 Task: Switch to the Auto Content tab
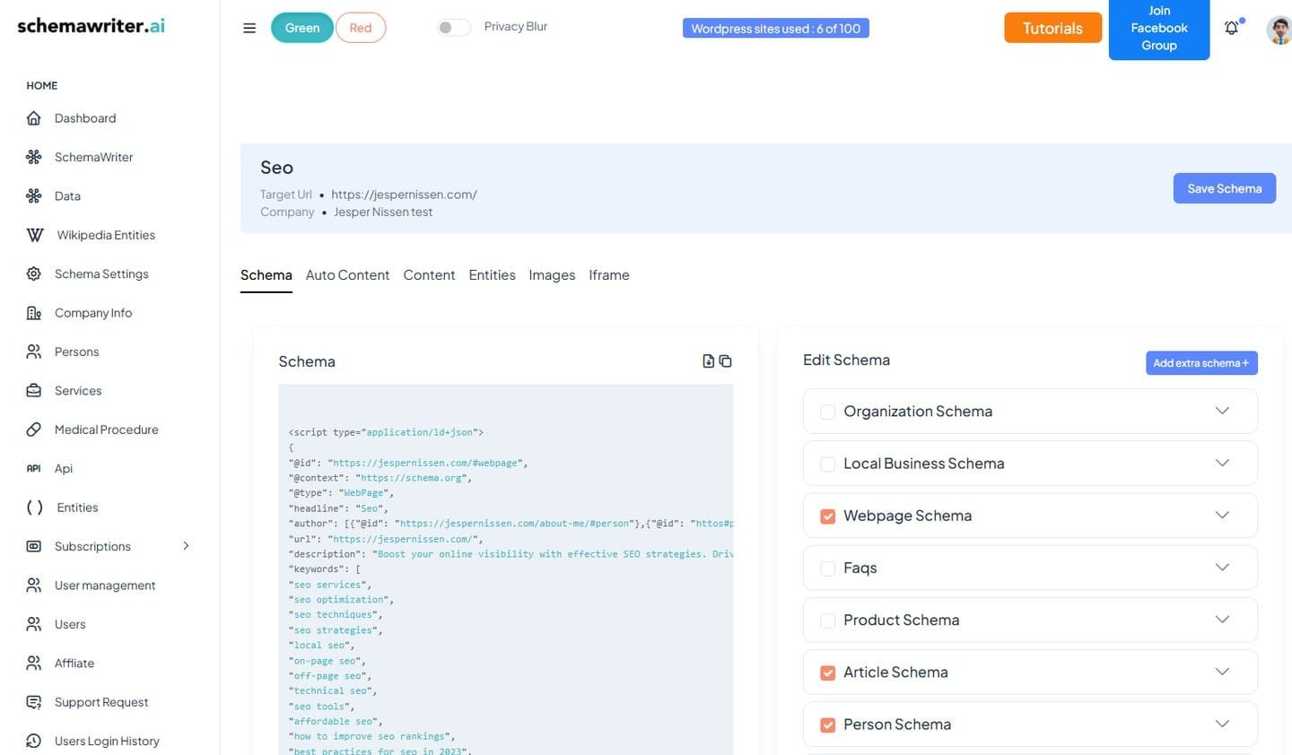point(347,275)
